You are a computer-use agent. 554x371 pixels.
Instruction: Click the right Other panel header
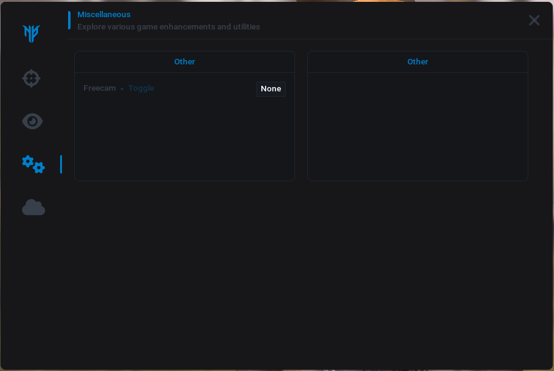pos(418,62)
